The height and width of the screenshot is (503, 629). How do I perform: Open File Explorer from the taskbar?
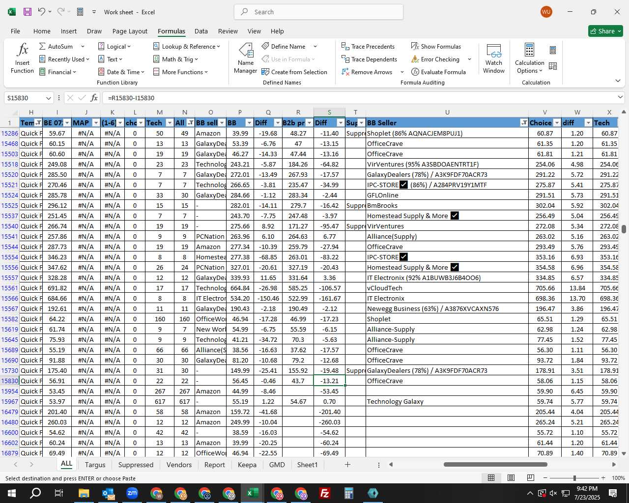pyautogui.click(x=84, y=493)
